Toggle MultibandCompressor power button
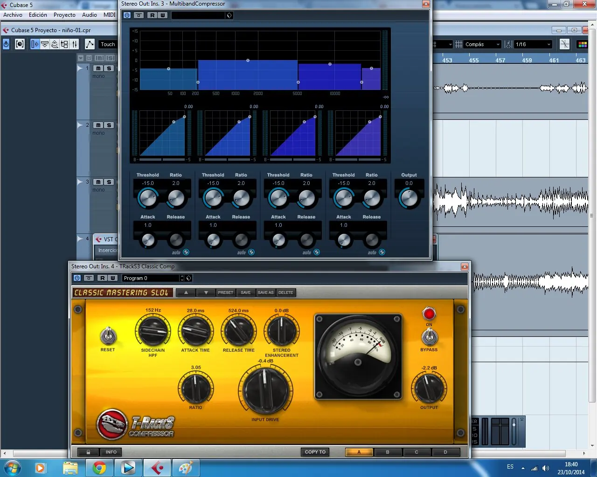The width and height of the screenshot is (597, 477). point(127,15)
